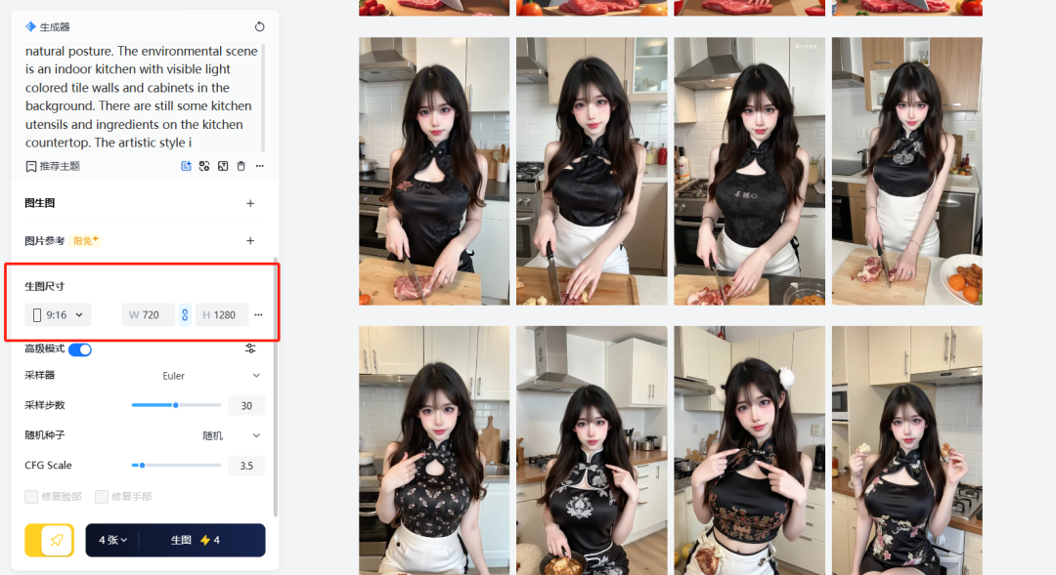
Task: Click the width W 720 input field
Action: [149, 315]
